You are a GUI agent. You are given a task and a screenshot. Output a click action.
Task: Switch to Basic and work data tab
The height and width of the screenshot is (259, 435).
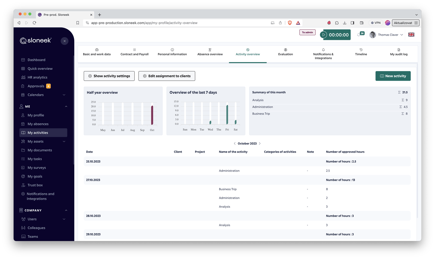(97, 52)
